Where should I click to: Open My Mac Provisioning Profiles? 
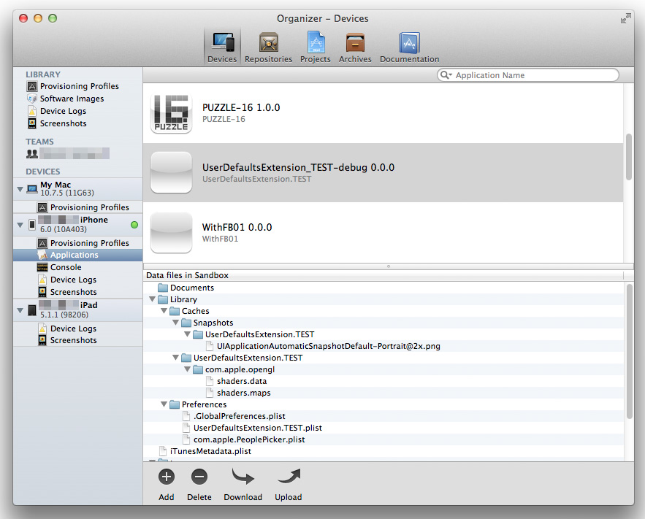click(x=83, y=207)
